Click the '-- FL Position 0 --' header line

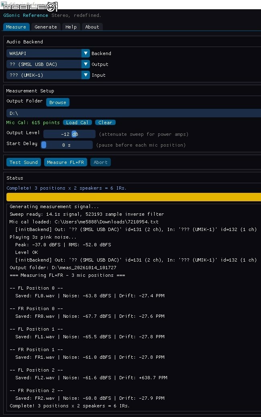(x=37, y=288)
